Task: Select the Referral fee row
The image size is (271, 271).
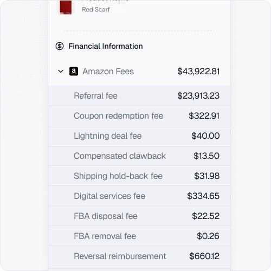Action: tap(139, 96)
